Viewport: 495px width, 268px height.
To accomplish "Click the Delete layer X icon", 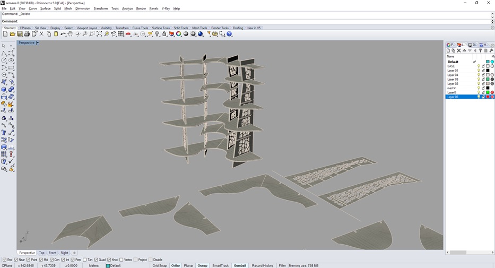I will pyautogui.click(x=459, y=51).
